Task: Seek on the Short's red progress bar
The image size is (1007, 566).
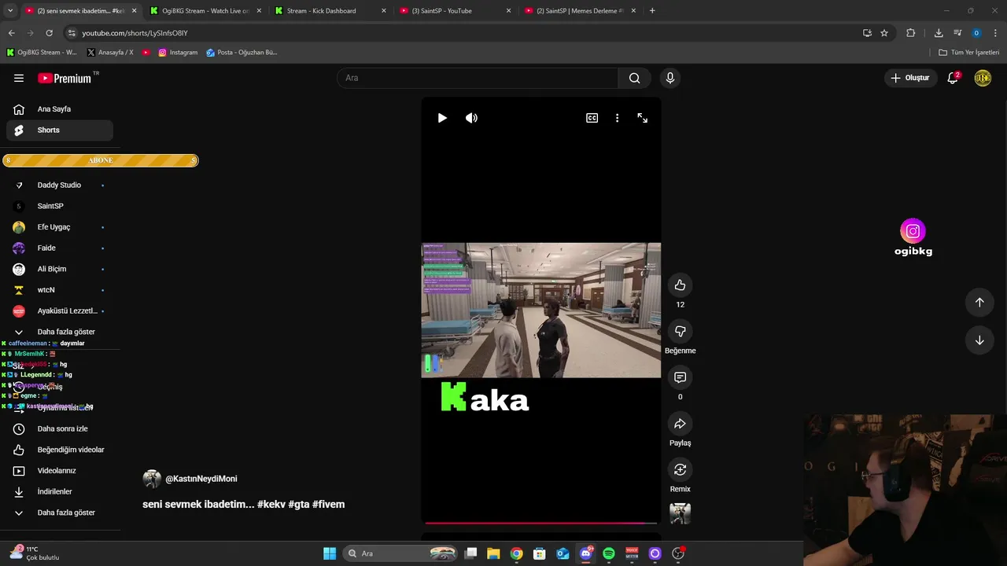Action: [x=541, y=523]
